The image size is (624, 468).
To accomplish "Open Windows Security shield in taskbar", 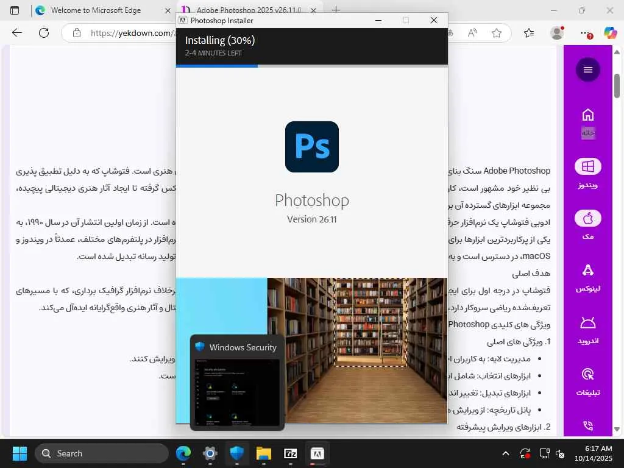I will (x=237, y=453).
